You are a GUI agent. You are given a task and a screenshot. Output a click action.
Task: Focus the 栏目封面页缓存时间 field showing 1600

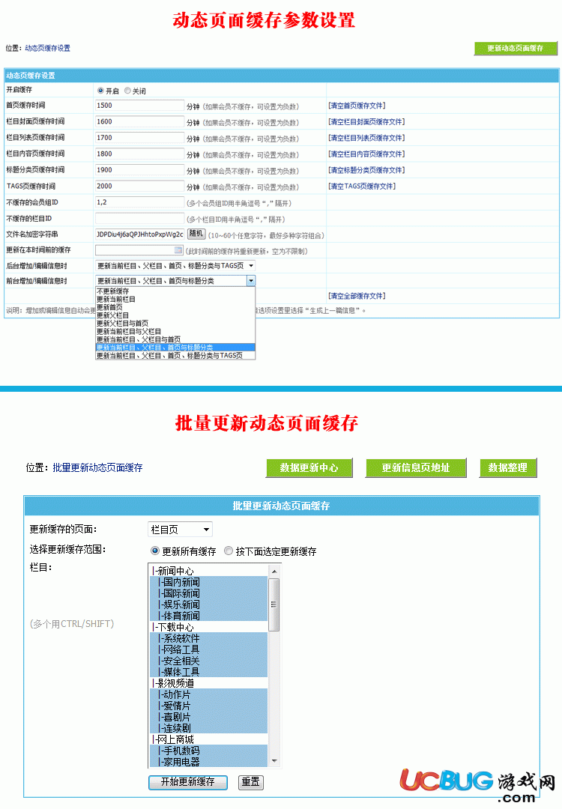click(x=139, y=122)
